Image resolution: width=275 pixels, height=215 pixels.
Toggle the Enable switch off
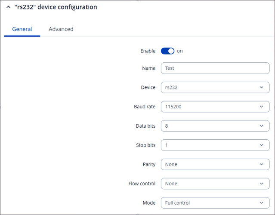tap(167, 51)
